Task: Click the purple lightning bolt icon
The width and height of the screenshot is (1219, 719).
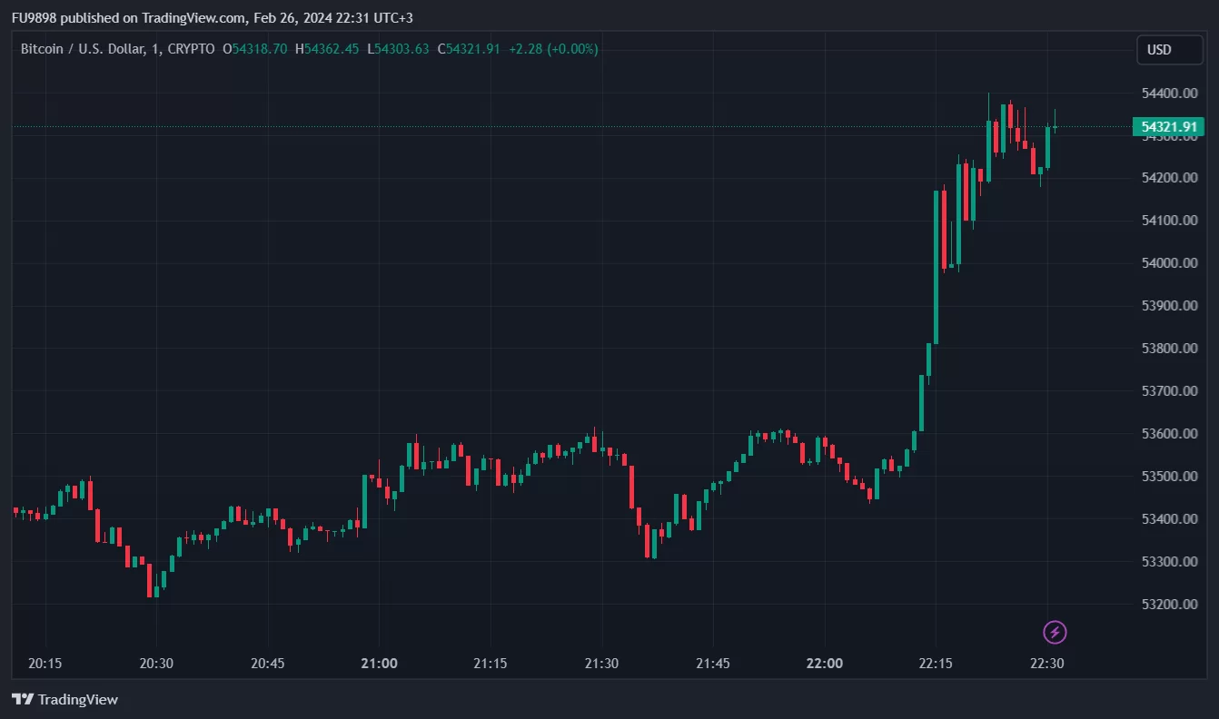Action: (x=1055, y=632)
